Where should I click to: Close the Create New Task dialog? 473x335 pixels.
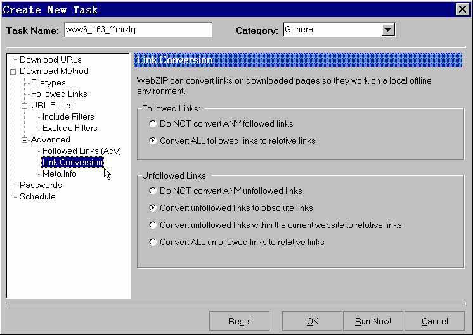point(462,9)
